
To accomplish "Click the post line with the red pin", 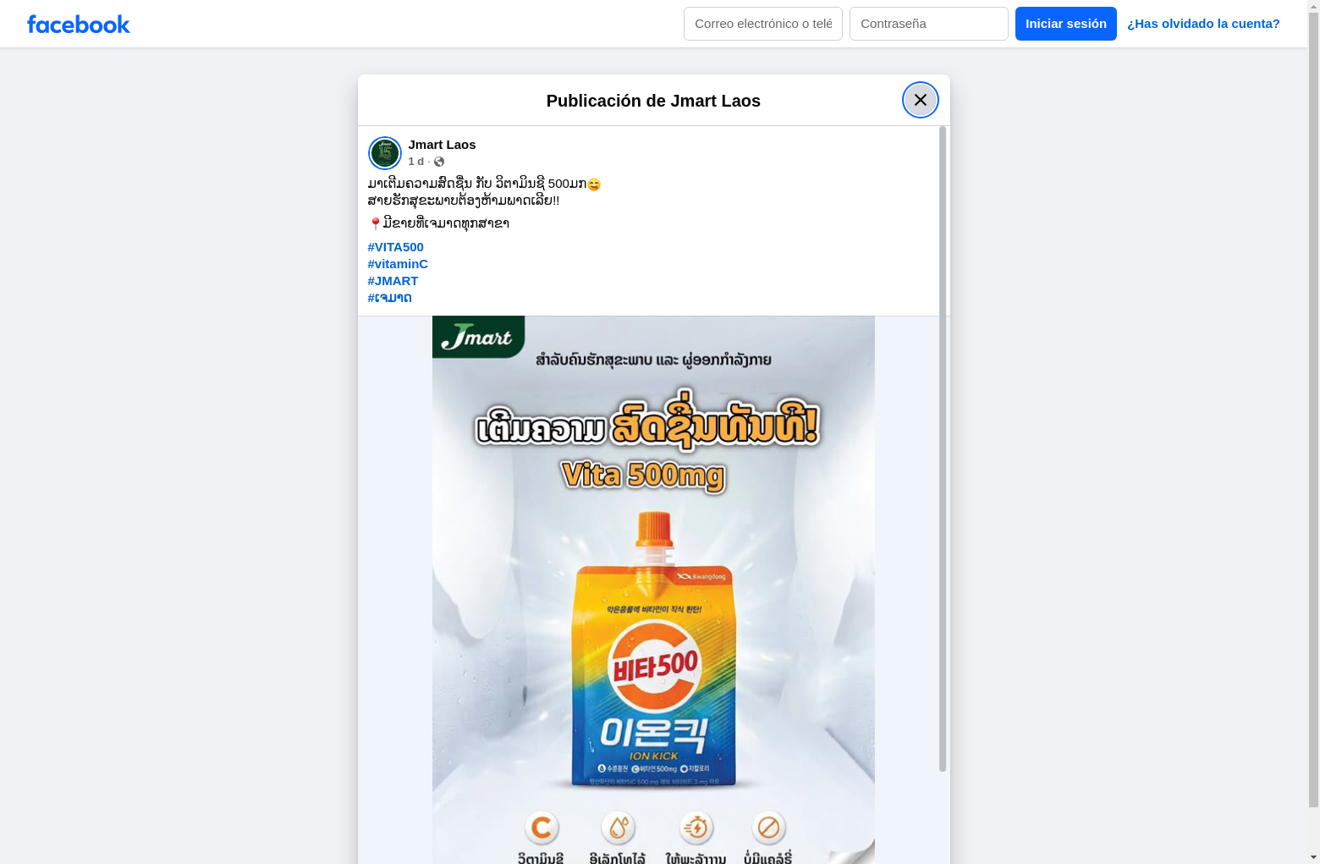I will (x=438, y=223).
